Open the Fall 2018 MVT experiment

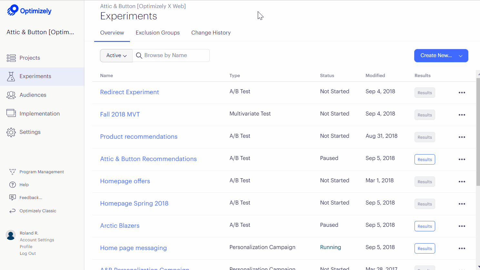pos(120,114)
